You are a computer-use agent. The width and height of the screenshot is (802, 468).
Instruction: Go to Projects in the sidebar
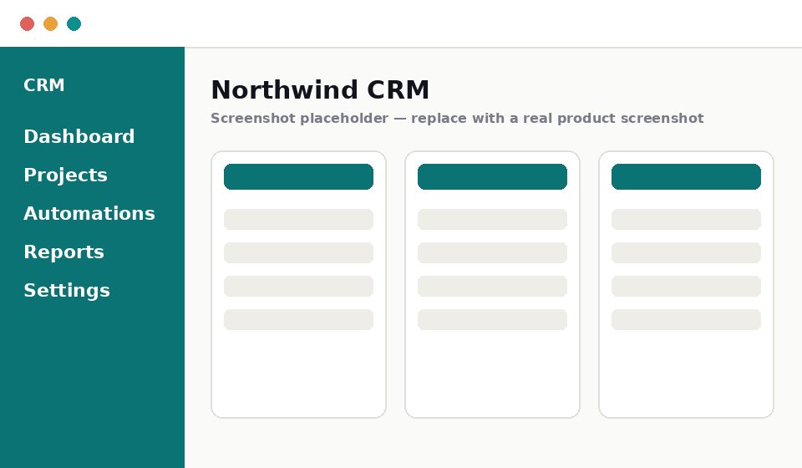click(65, 175)
